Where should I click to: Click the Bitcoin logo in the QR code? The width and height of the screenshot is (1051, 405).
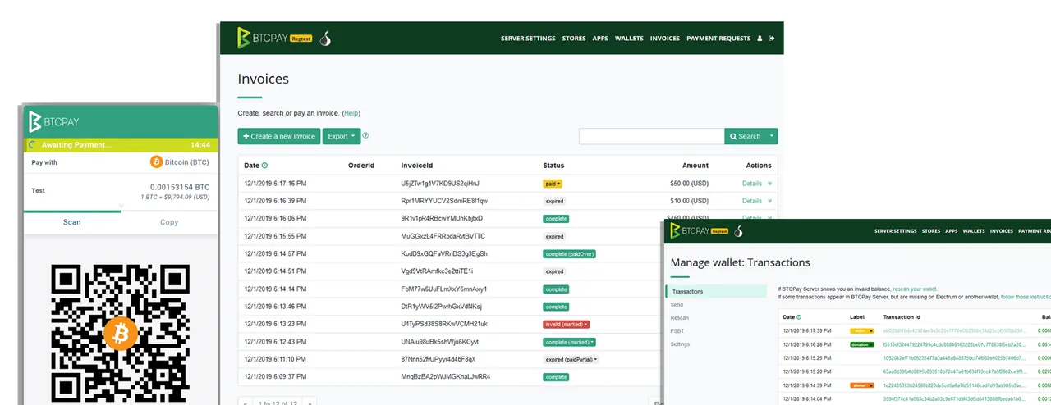121,334
